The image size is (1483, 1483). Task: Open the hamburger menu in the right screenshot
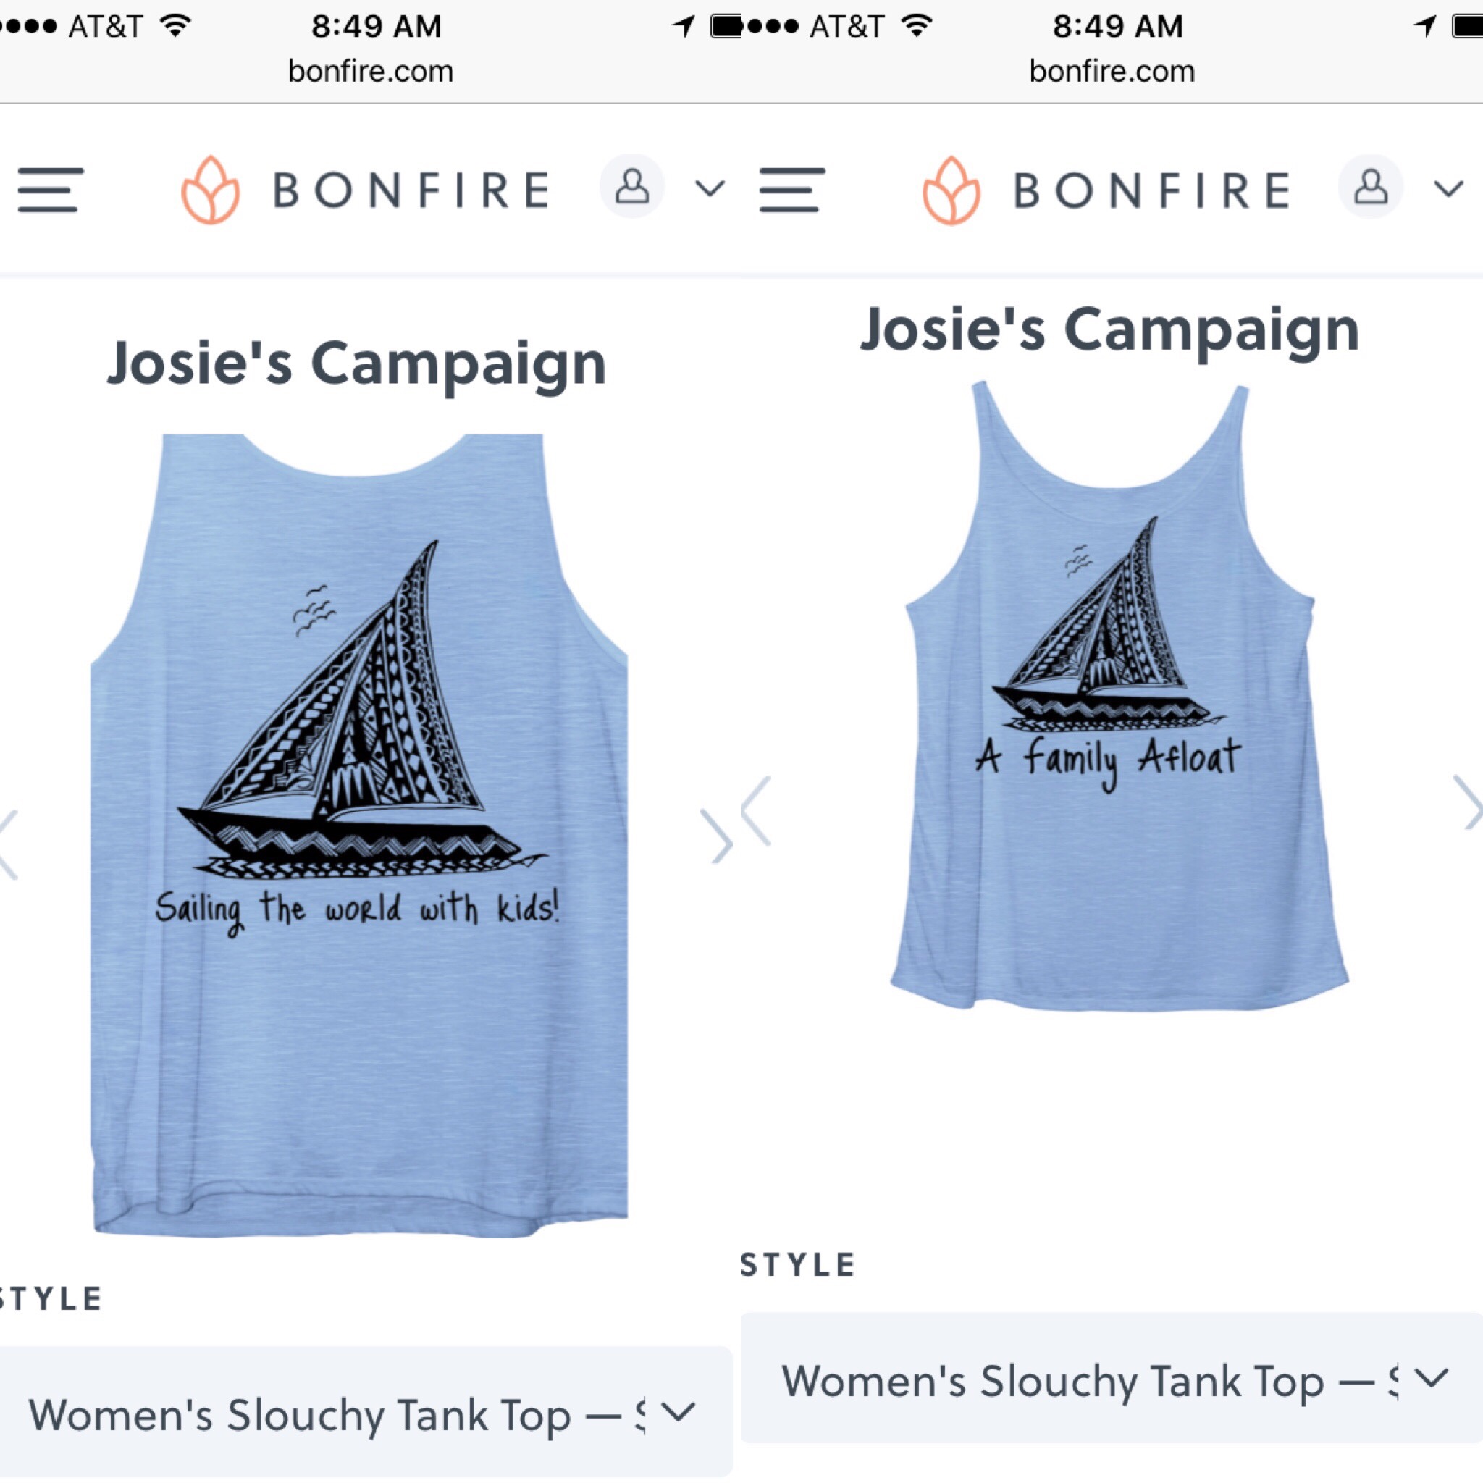tap(791, 190)
